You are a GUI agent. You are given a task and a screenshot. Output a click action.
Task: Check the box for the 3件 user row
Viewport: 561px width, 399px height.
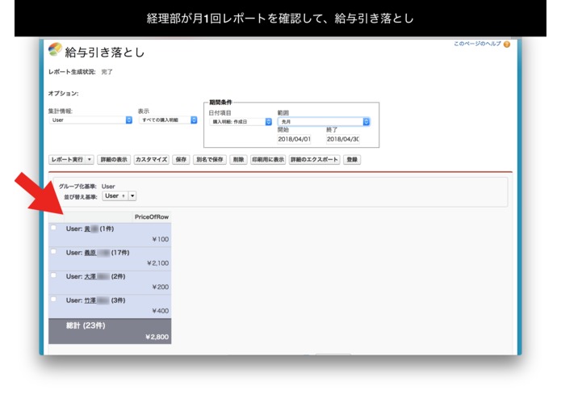(x=53, y=299)
